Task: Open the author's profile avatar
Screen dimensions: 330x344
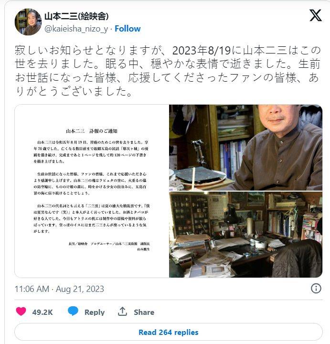Action: pos(28,22)
